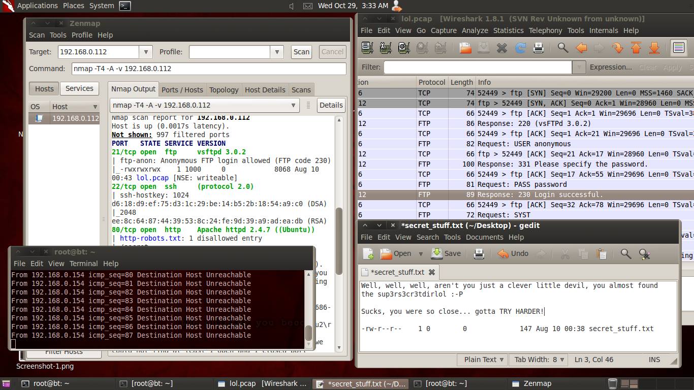Toggle Wireshark colorize packet list button
The height and width of the screenshot is (390, 694).
(x=678, y=48)
